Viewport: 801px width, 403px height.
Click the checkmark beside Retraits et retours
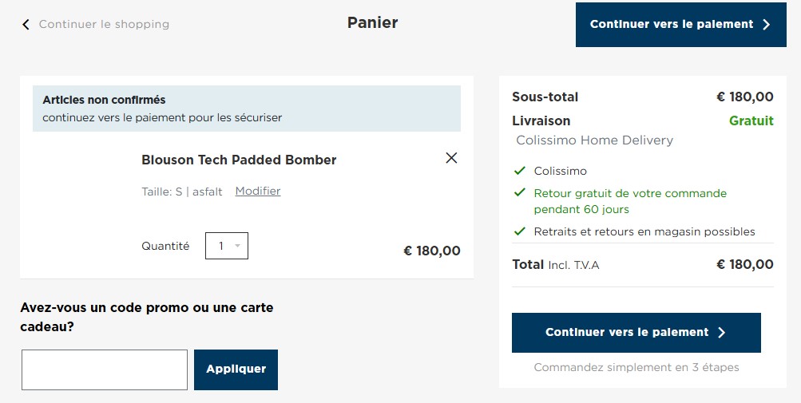520,231
